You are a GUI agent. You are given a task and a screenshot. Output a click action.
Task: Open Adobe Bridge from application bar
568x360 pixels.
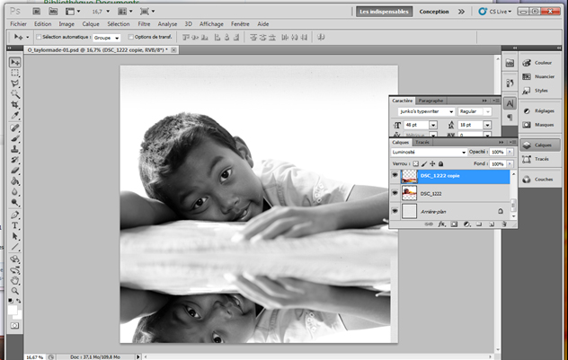click(37, 12)
